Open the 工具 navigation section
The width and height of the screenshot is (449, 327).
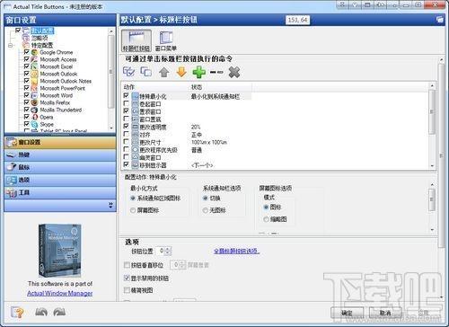[60, 192]
